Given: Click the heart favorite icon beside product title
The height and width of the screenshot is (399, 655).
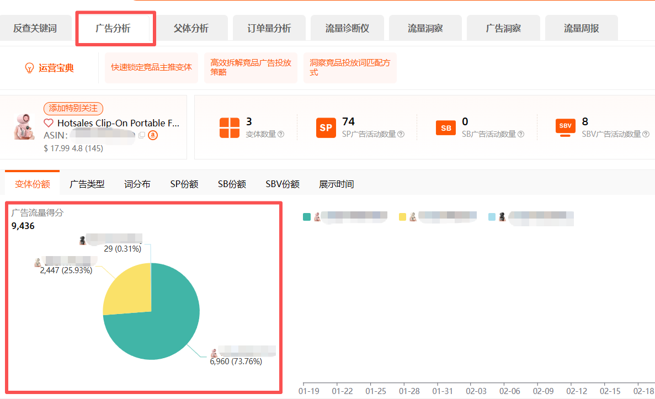Looking at the screenshot, I should pos(49,123).
